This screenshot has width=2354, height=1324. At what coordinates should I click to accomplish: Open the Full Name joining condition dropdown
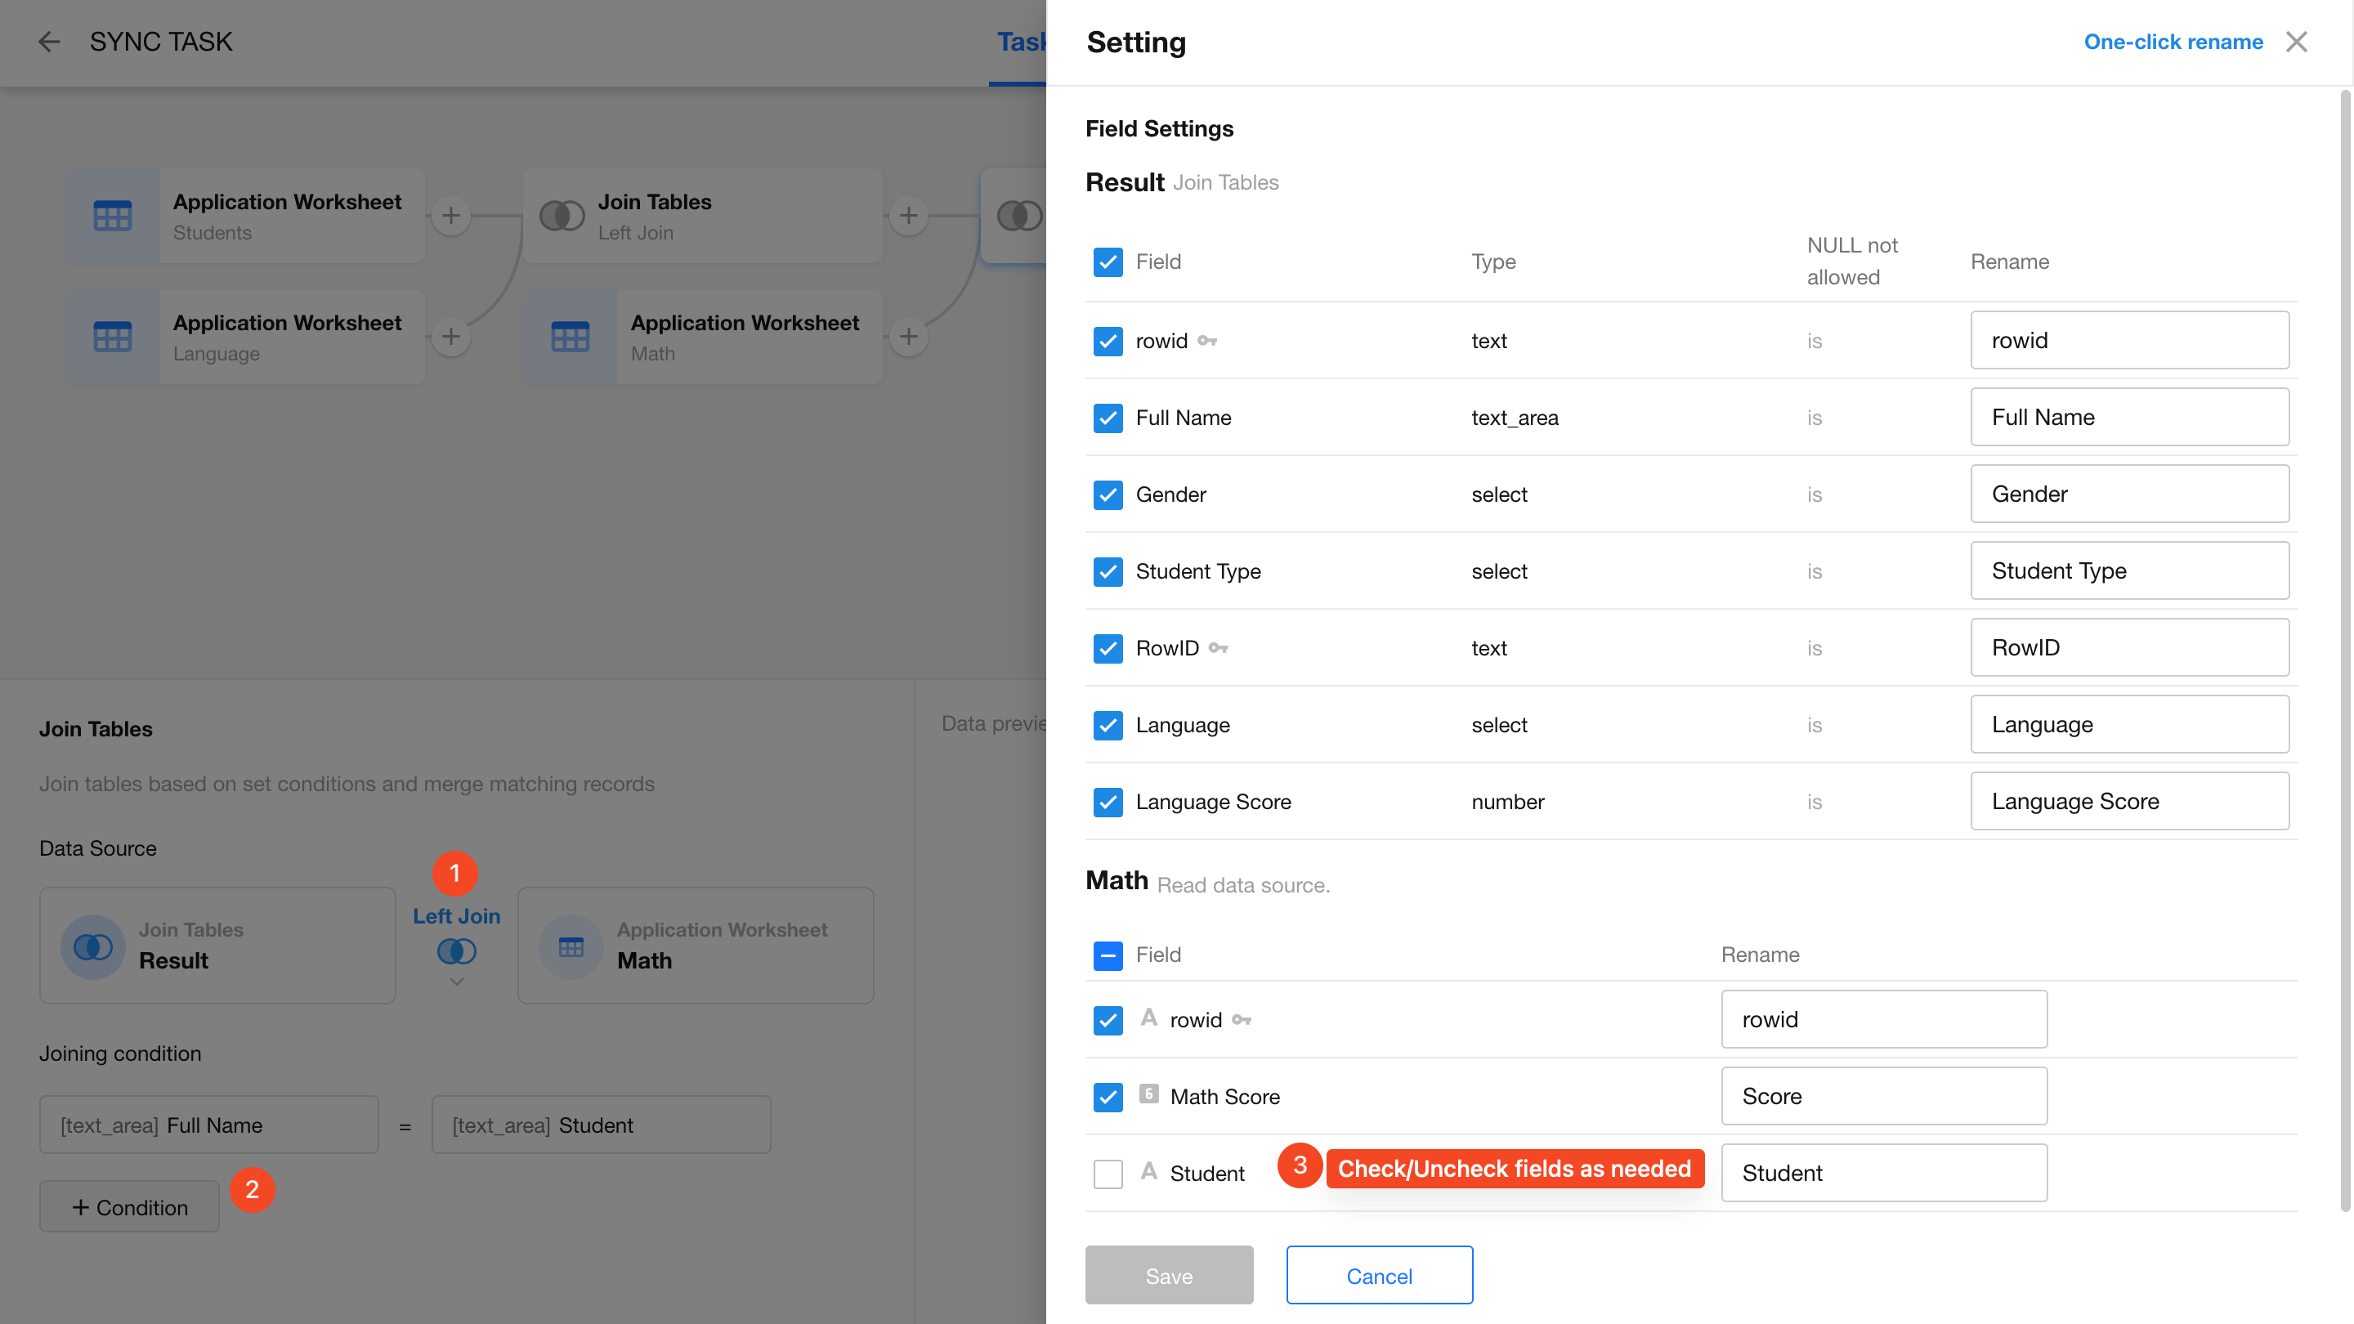[x=208, y=1125]
